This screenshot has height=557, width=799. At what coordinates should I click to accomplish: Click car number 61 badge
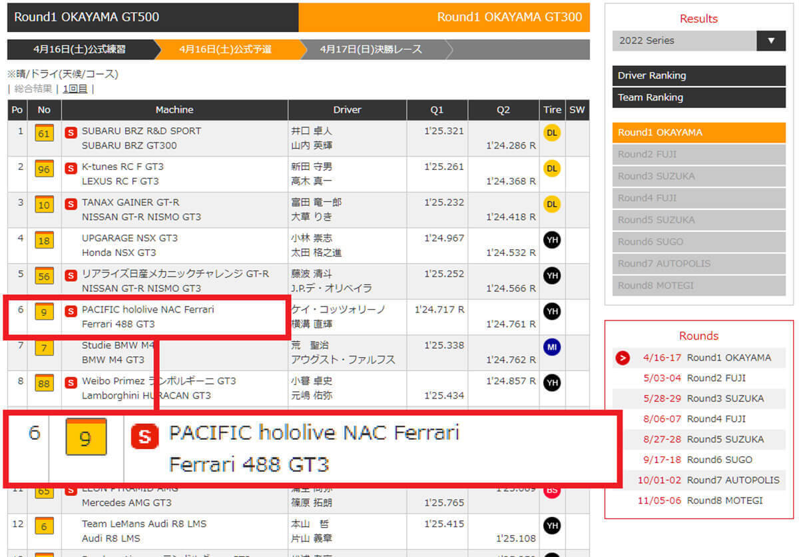44,134
